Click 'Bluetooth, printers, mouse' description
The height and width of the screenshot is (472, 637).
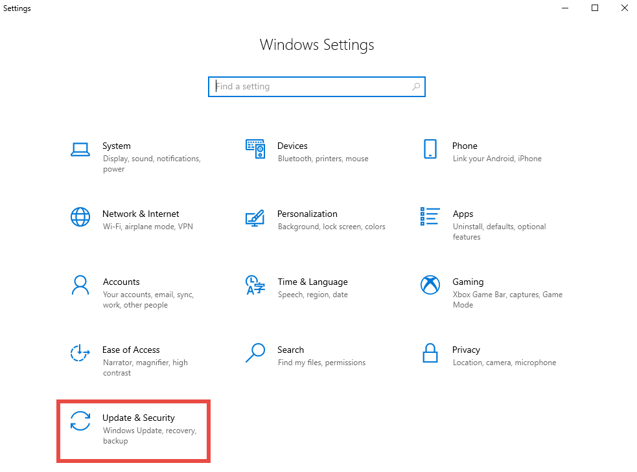pyautogui.click(x=323, y=159)
